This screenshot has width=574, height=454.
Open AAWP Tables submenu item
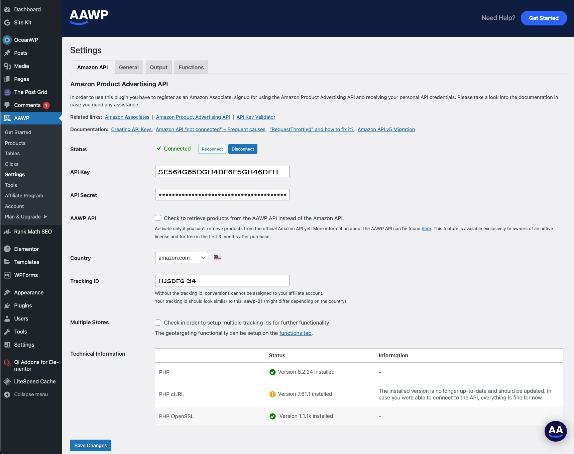12,154
